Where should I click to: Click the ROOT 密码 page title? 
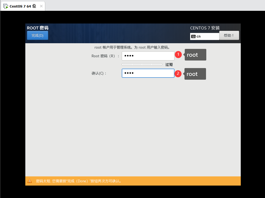(x=38, y=28)
